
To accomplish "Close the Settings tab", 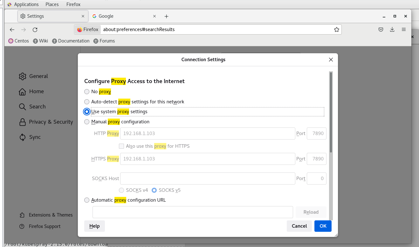I will [x=83, y=16].
